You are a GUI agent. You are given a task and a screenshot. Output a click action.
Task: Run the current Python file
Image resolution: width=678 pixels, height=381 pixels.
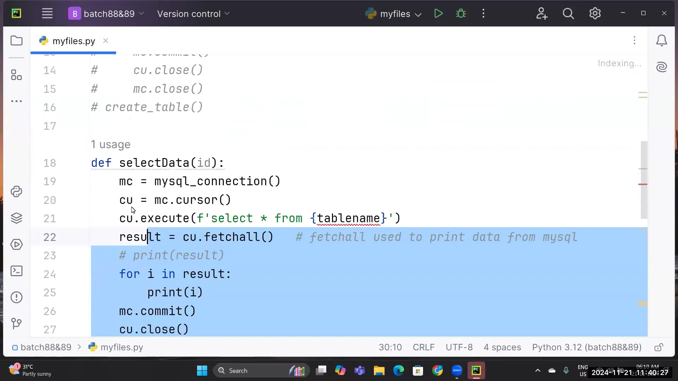click(438, 13)
